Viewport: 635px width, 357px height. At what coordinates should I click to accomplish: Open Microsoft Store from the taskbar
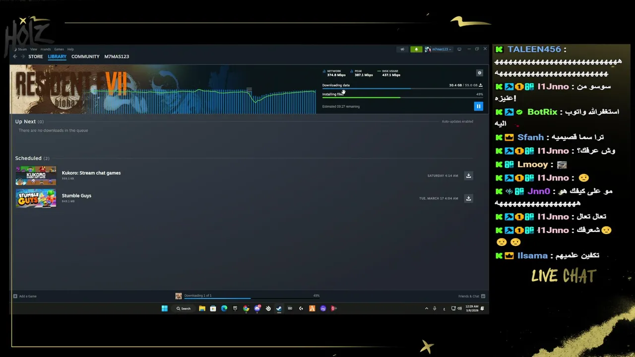point(213,308)
